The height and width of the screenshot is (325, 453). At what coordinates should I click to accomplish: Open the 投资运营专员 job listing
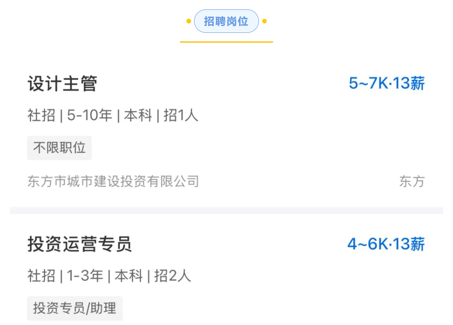click(x=80, y=244)
